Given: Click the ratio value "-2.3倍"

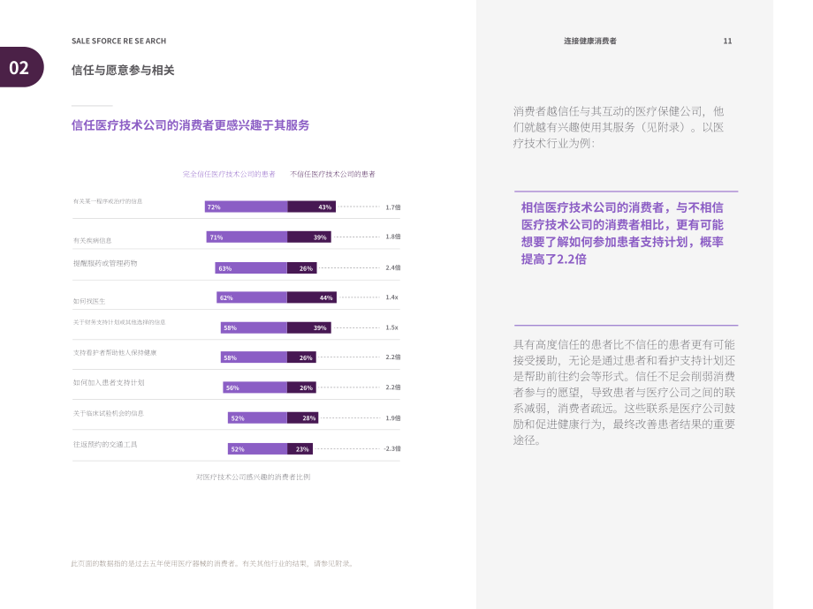Looking at the screenshot, I should pos(392,448).
